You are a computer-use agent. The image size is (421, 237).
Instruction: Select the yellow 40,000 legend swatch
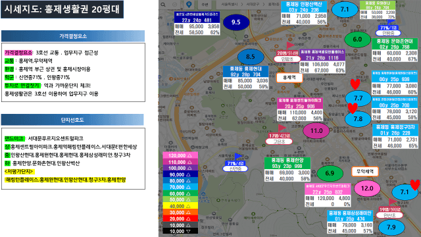point(180,206)
